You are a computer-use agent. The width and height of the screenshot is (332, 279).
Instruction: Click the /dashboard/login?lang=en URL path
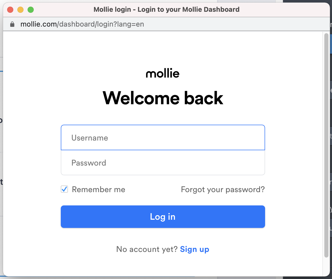101,24
